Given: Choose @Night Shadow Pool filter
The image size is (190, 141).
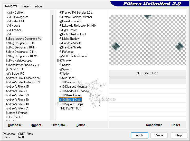Looking at the screenshot, I should coord(72,34).
